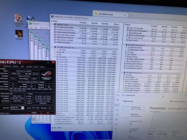The height and width of the screenshot is (140, 187).
Task: Select Performance icon in Task Manager sidebar
Action: click(117, 105)
